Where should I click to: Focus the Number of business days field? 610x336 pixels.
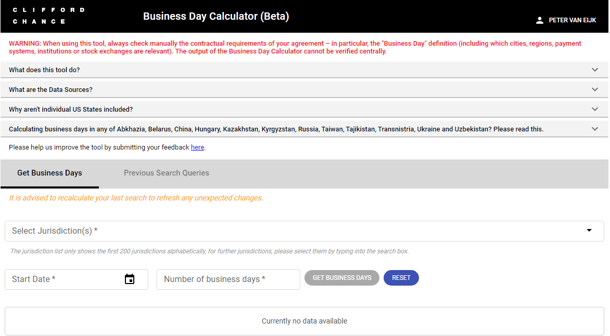[x=228, y=279]
